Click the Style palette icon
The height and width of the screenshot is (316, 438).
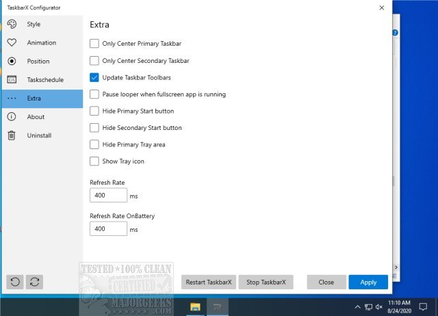point(12,25)
